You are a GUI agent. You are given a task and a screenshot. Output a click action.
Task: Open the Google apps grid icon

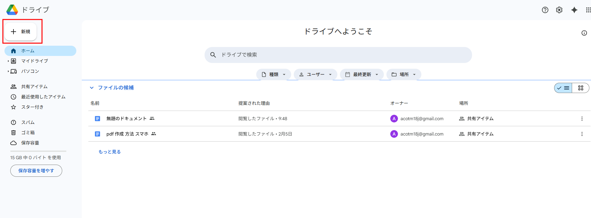click(x=588, y=10)
